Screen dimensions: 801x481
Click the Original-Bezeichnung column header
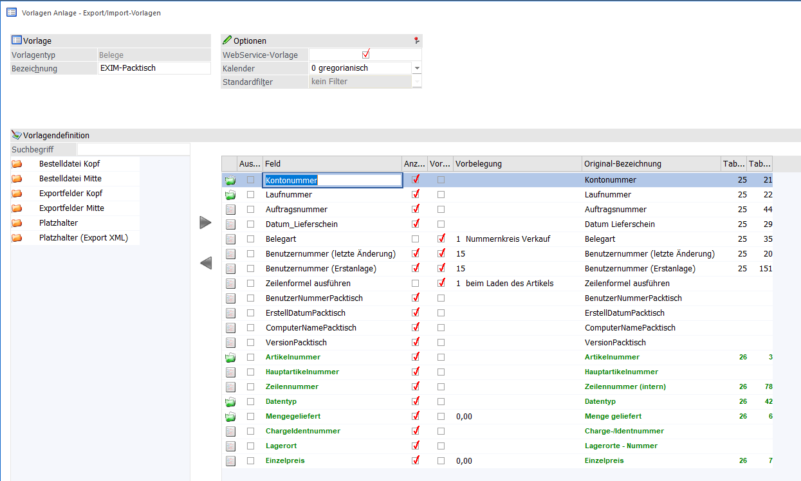coord(650,164)
